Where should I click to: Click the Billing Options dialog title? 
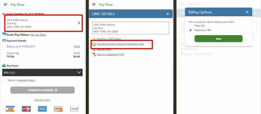click(200, 12)
